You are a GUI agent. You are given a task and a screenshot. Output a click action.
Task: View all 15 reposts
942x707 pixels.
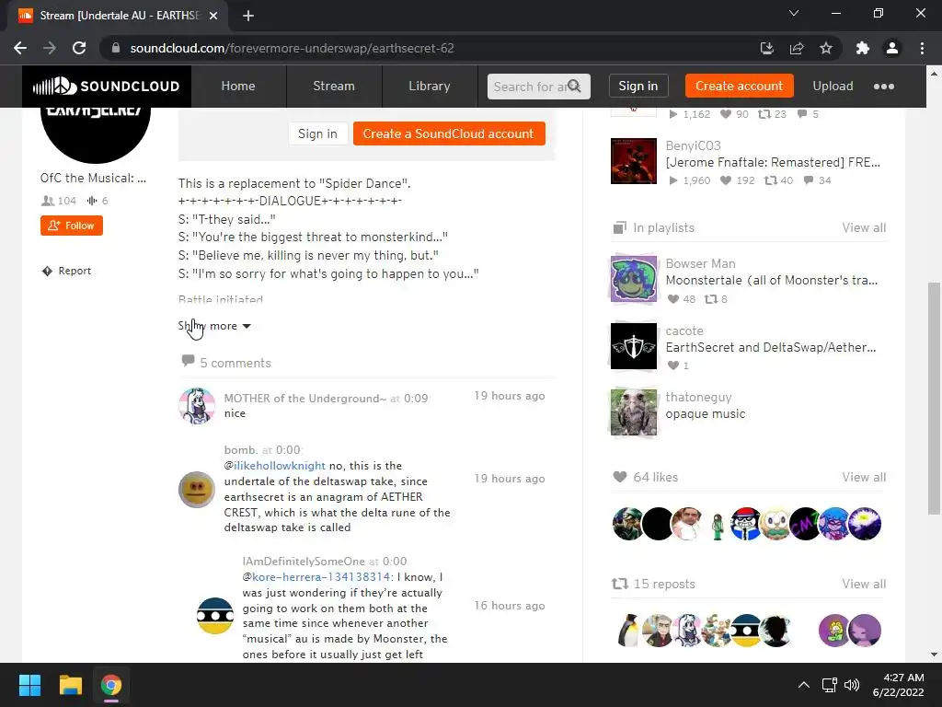[864, 585]
